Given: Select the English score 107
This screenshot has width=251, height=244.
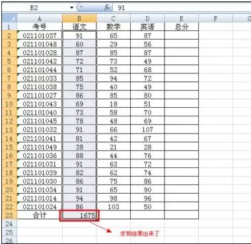Looking at the screenshot, I should 147,130.
